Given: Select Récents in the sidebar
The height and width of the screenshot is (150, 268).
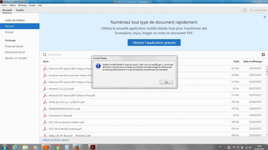Looking at the screenshot, I should tap(20, 26).
